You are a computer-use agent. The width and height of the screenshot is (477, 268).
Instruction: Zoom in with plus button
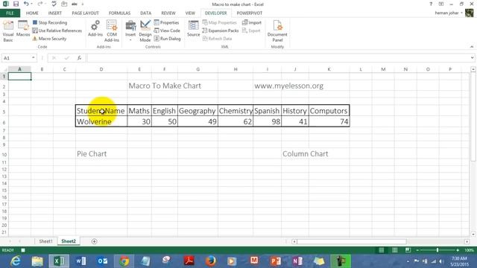[458, 250]
